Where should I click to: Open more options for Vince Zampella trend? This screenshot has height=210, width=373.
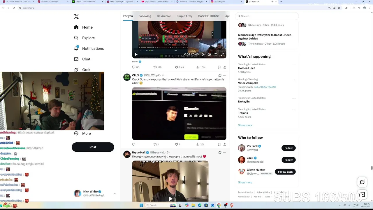pos(294,80)
